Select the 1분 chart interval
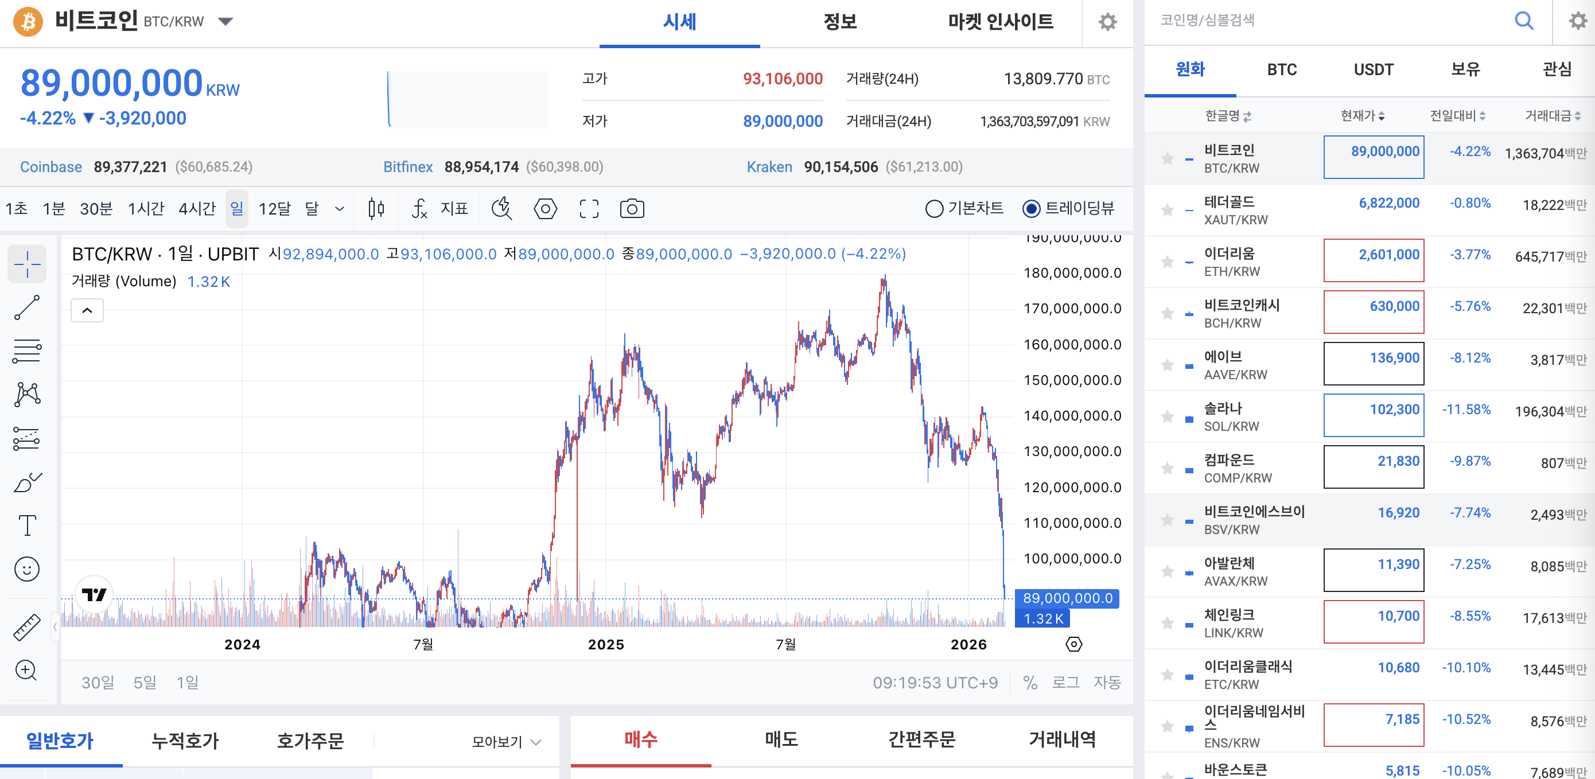Screen dimensions: 1595x779 point(54,209)
